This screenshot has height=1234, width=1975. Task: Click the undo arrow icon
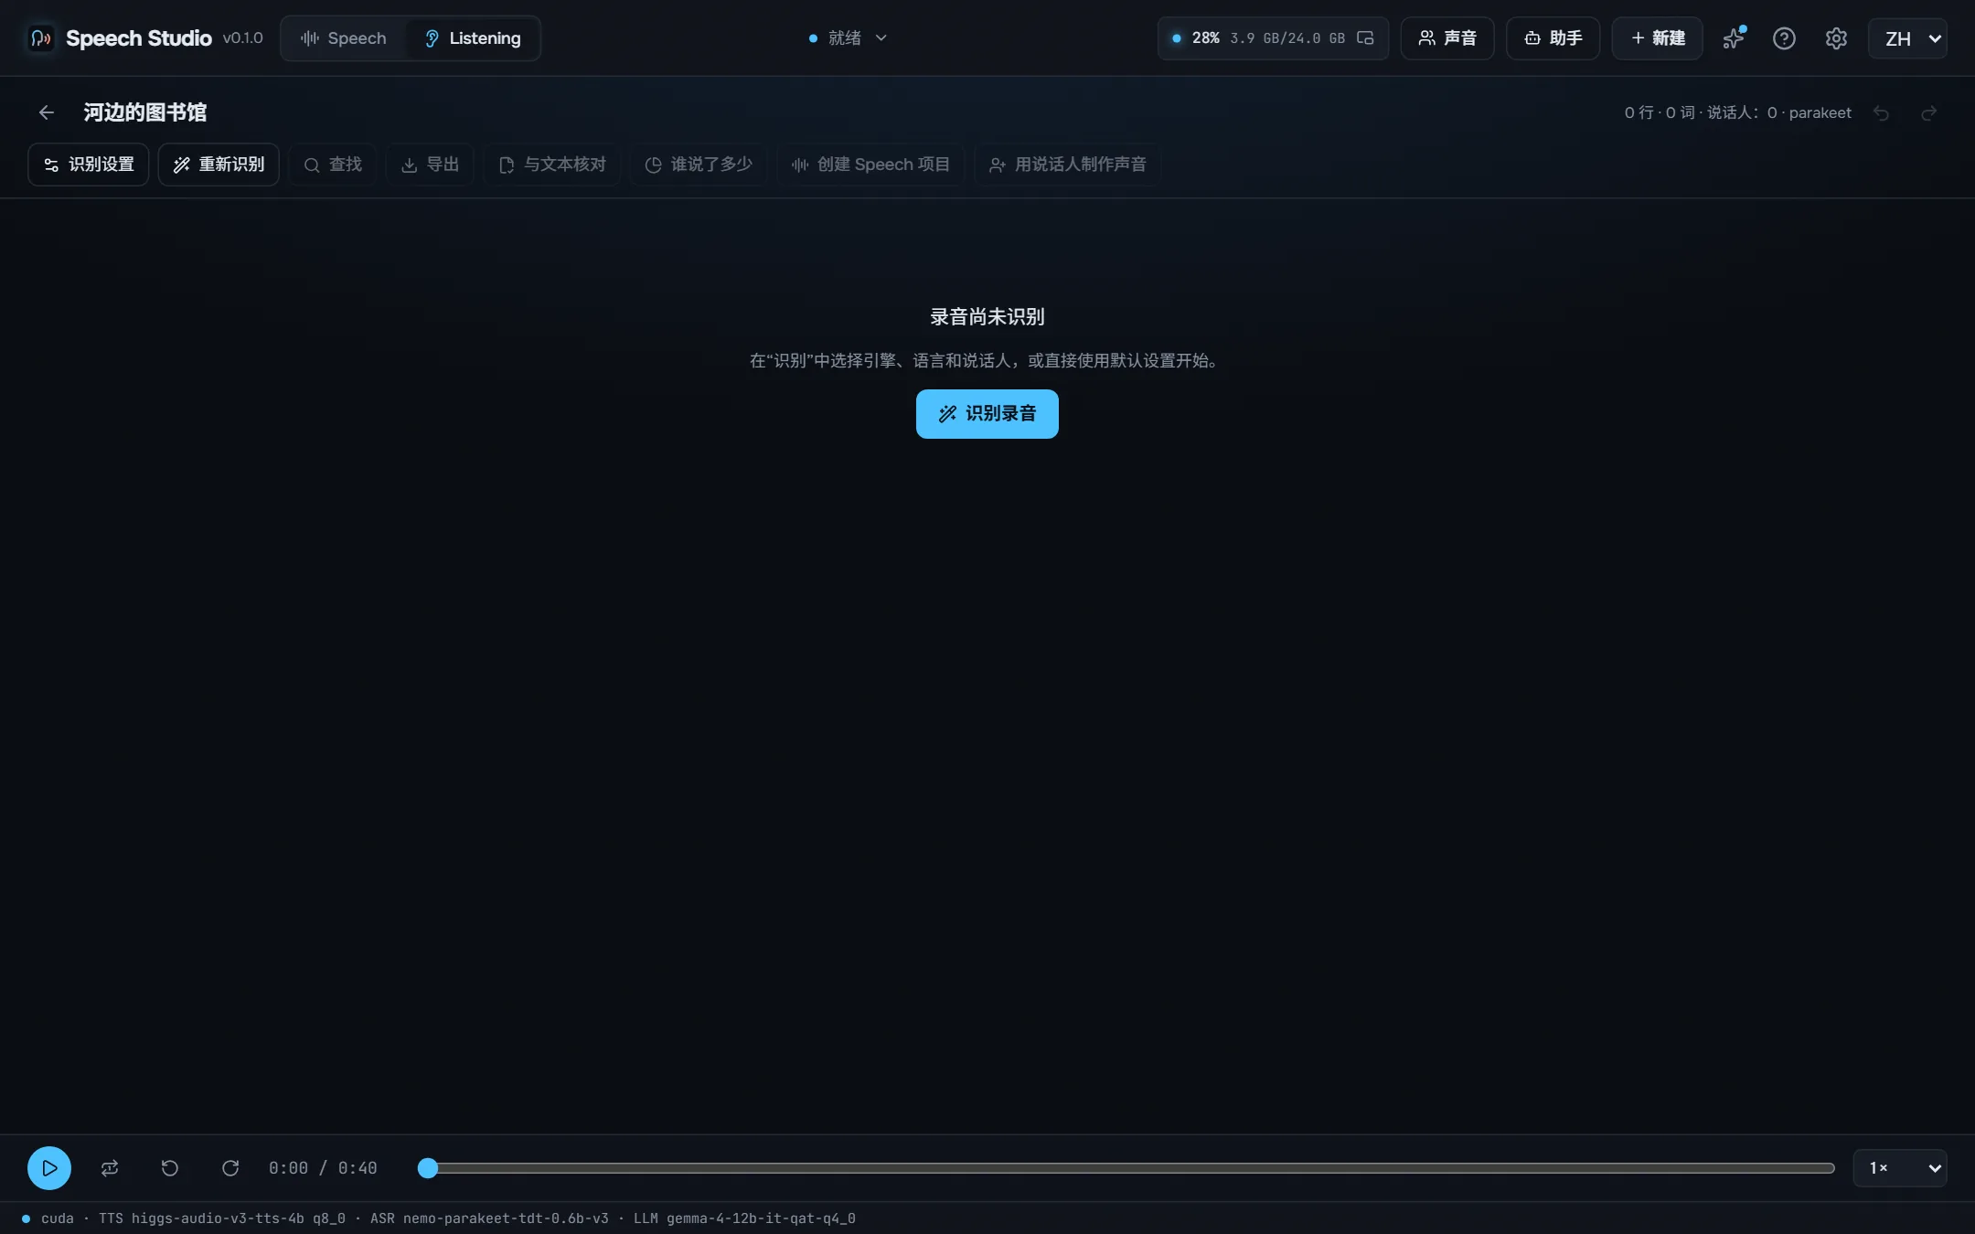1881,112
